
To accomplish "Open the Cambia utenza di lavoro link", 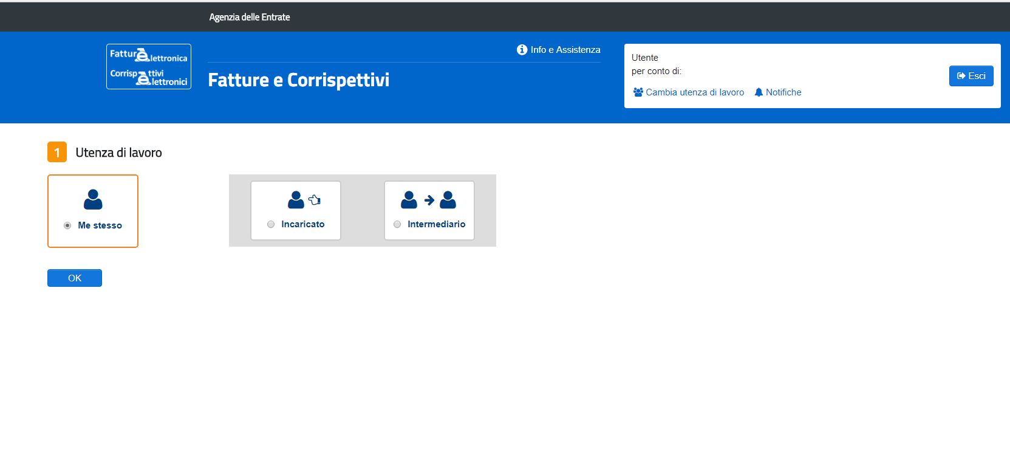I will pos(695,92).
